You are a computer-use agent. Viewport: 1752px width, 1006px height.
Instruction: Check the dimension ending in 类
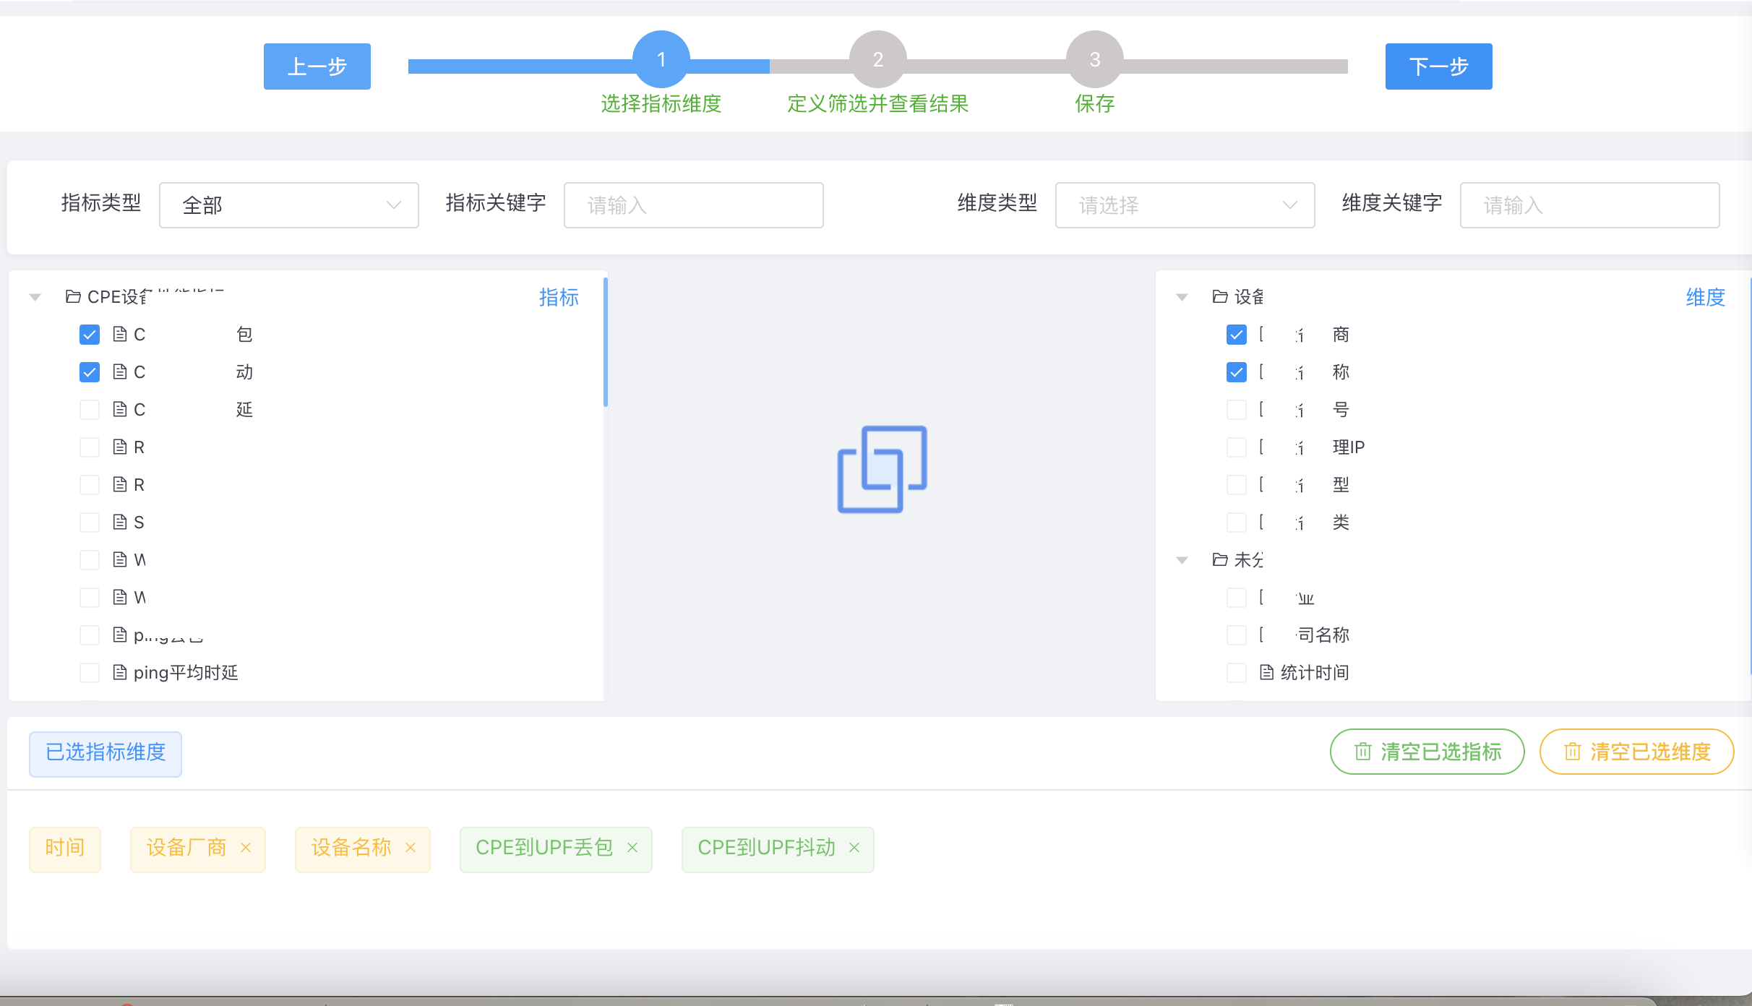click(1237, 523)
